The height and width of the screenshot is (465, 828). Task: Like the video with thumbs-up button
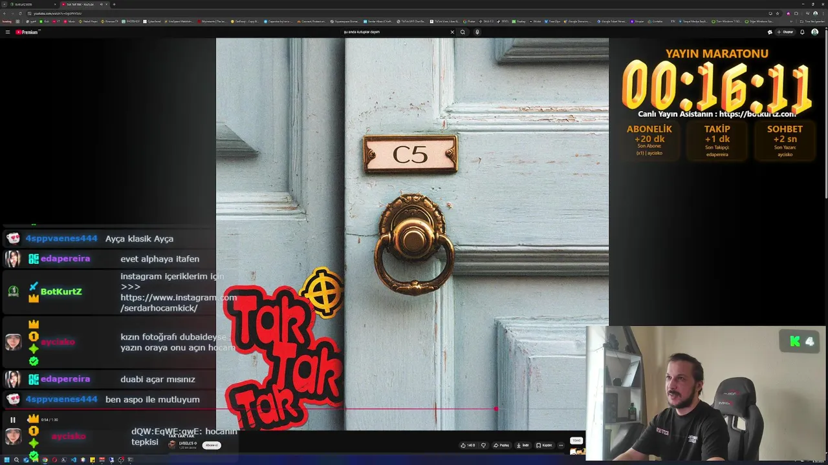coord(467,445)
